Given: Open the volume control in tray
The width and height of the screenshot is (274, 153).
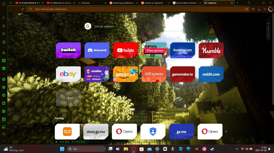Looking at the screenshot, I should pos(247,149).
